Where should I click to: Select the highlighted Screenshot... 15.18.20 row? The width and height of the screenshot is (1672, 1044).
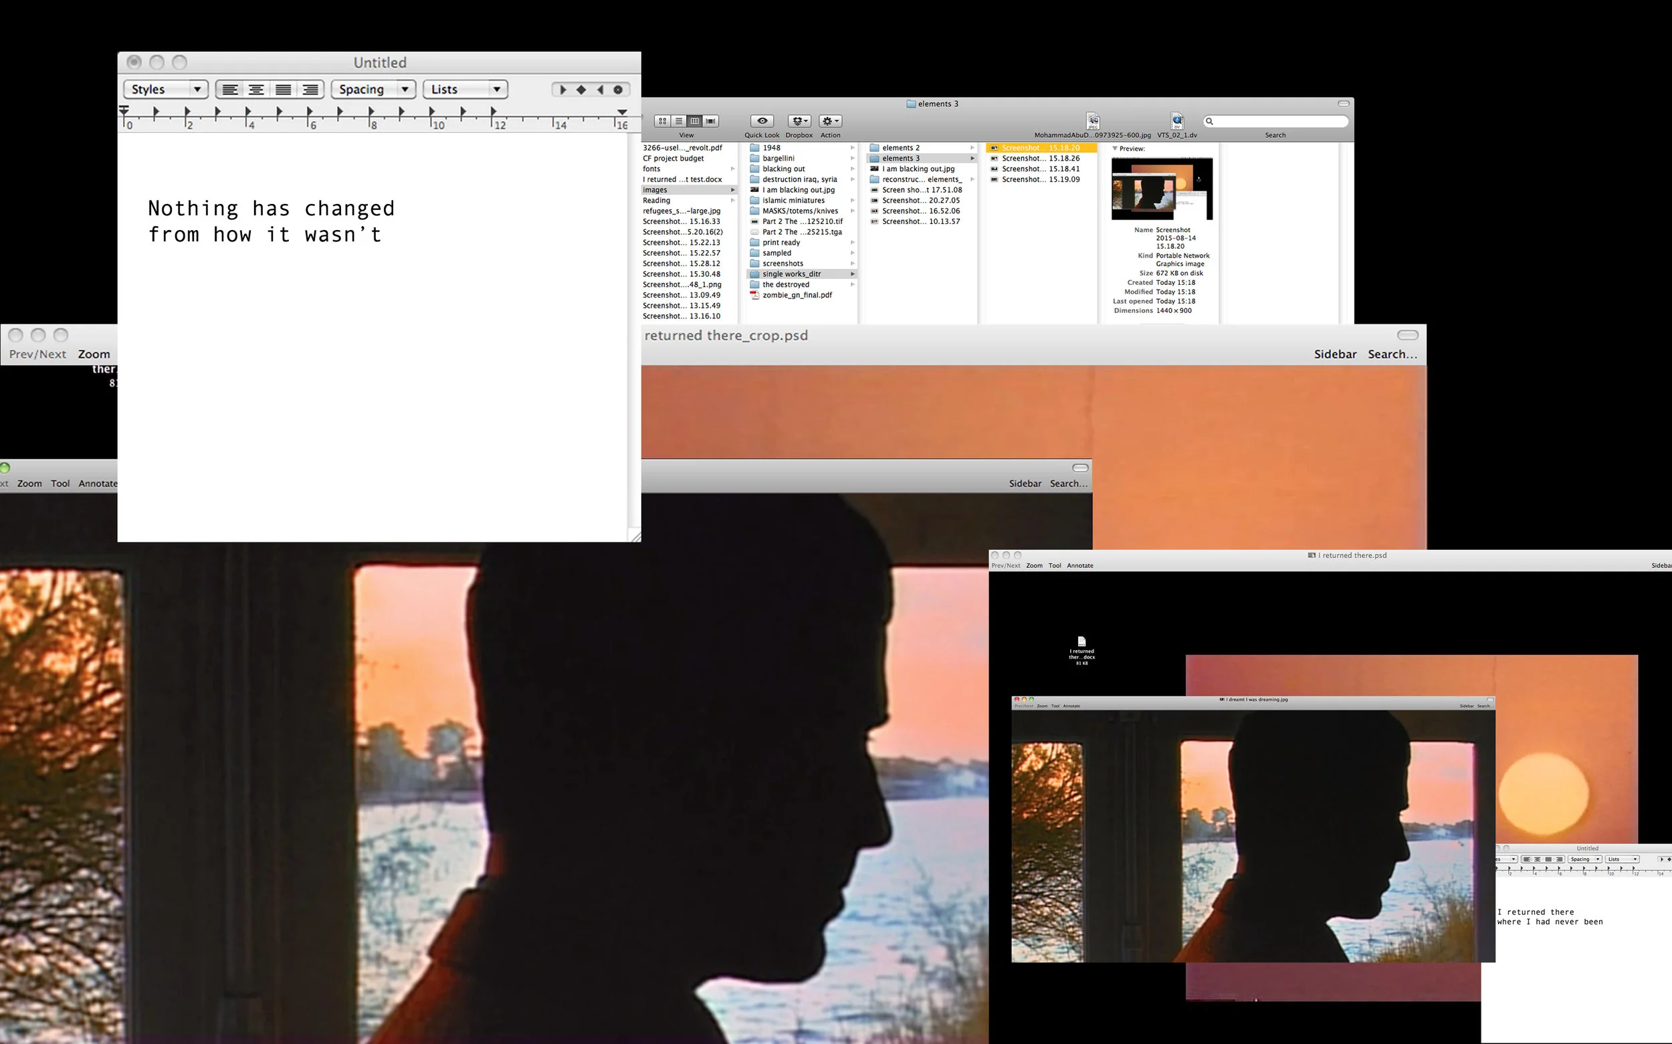(1041, 148)
